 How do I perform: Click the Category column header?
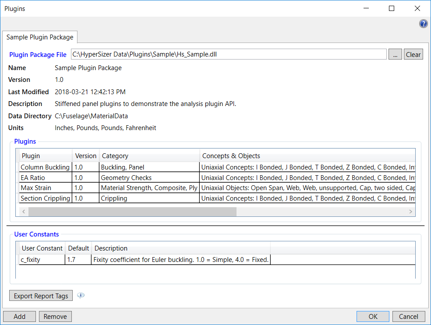(149, 156)
